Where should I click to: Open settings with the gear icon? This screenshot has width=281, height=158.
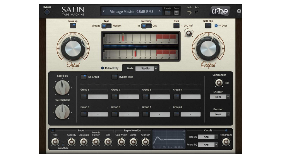(x=239, y=11)
